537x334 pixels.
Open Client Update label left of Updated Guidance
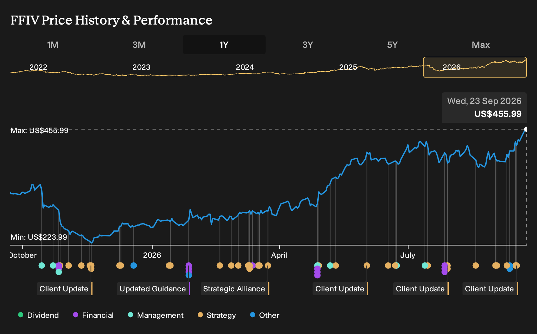(65, 289)
